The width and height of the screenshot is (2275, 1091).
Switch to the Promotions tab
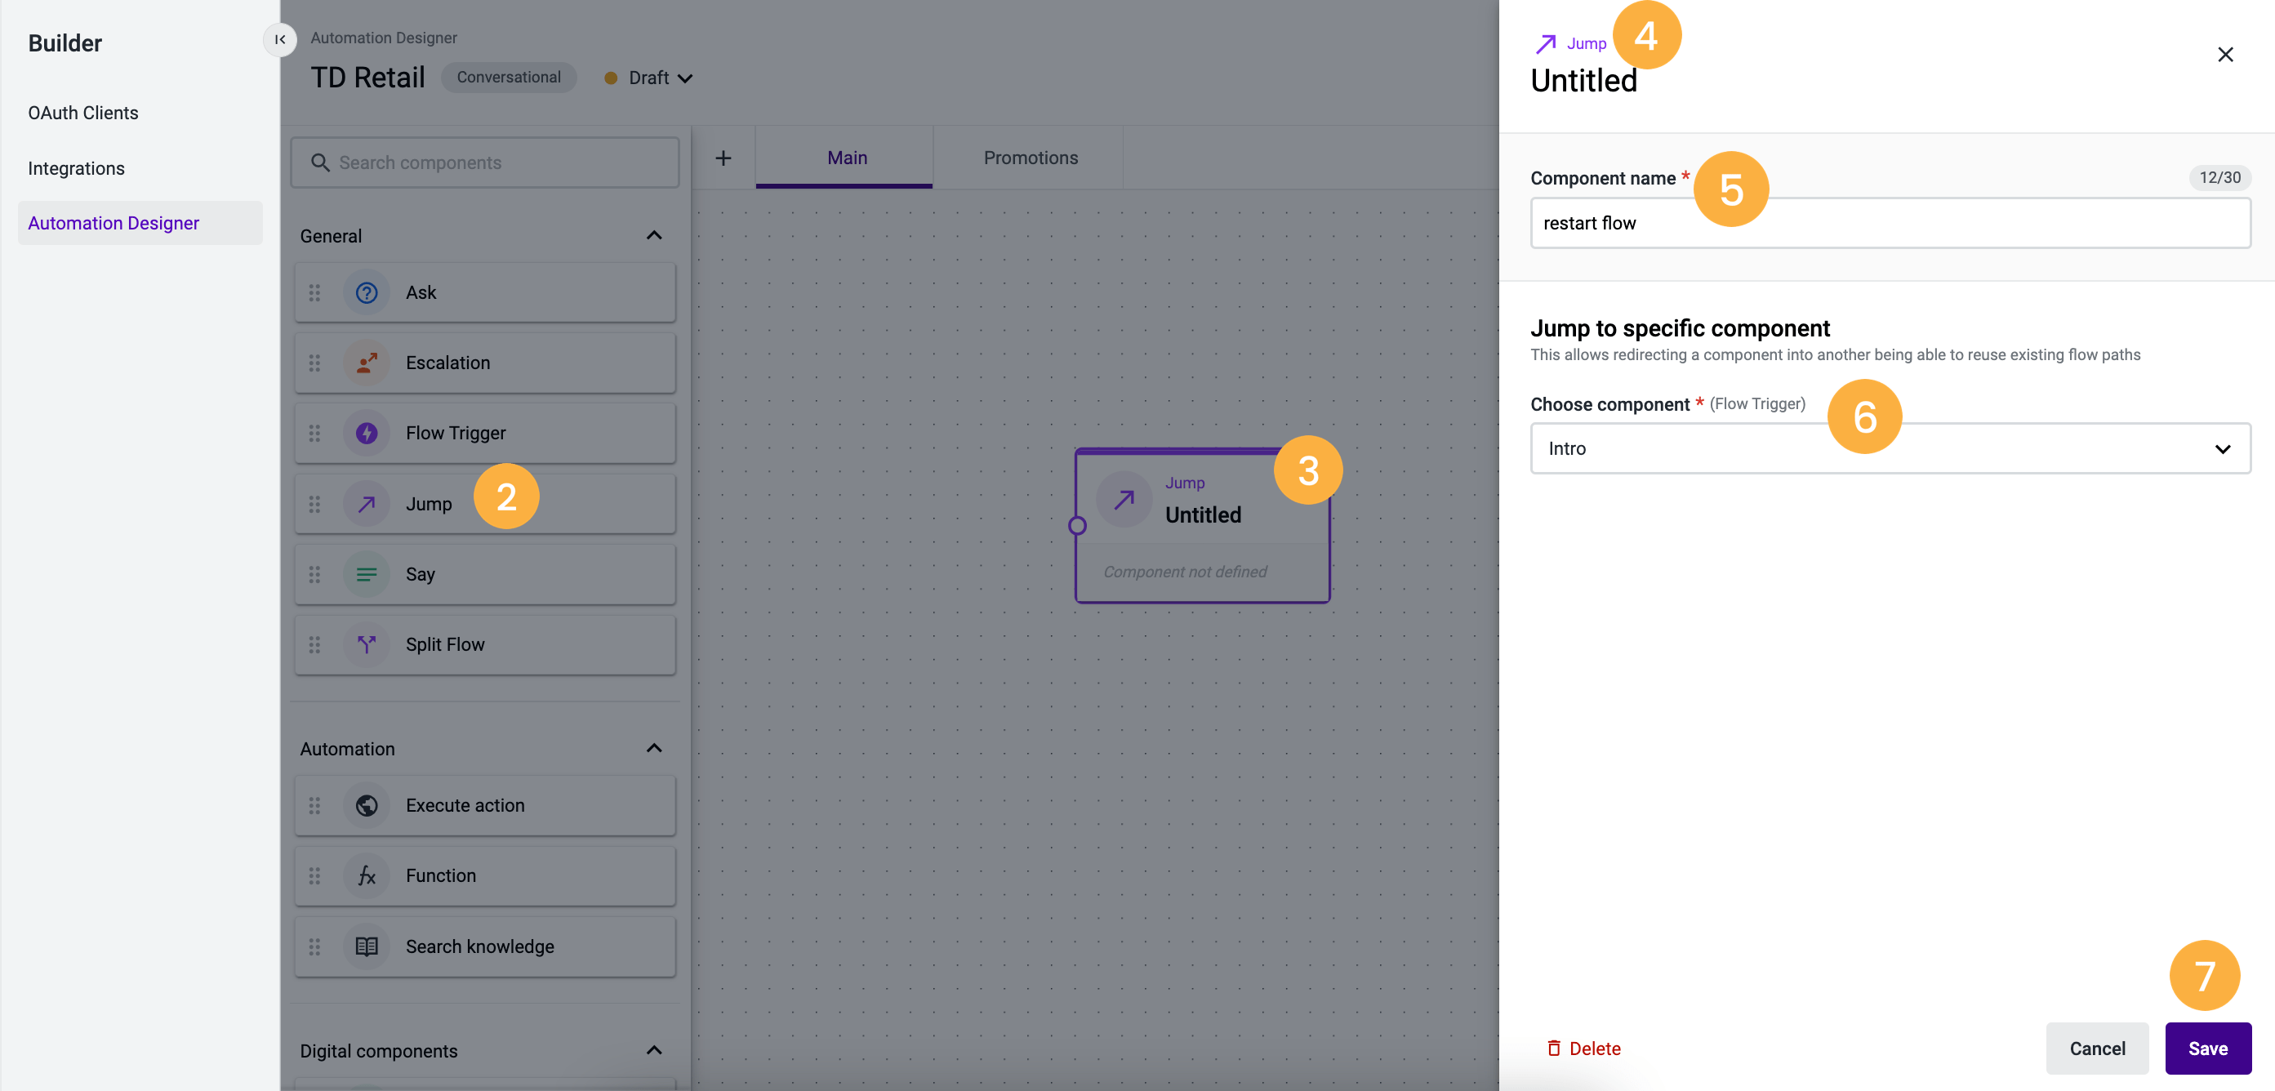point(1030,158)
